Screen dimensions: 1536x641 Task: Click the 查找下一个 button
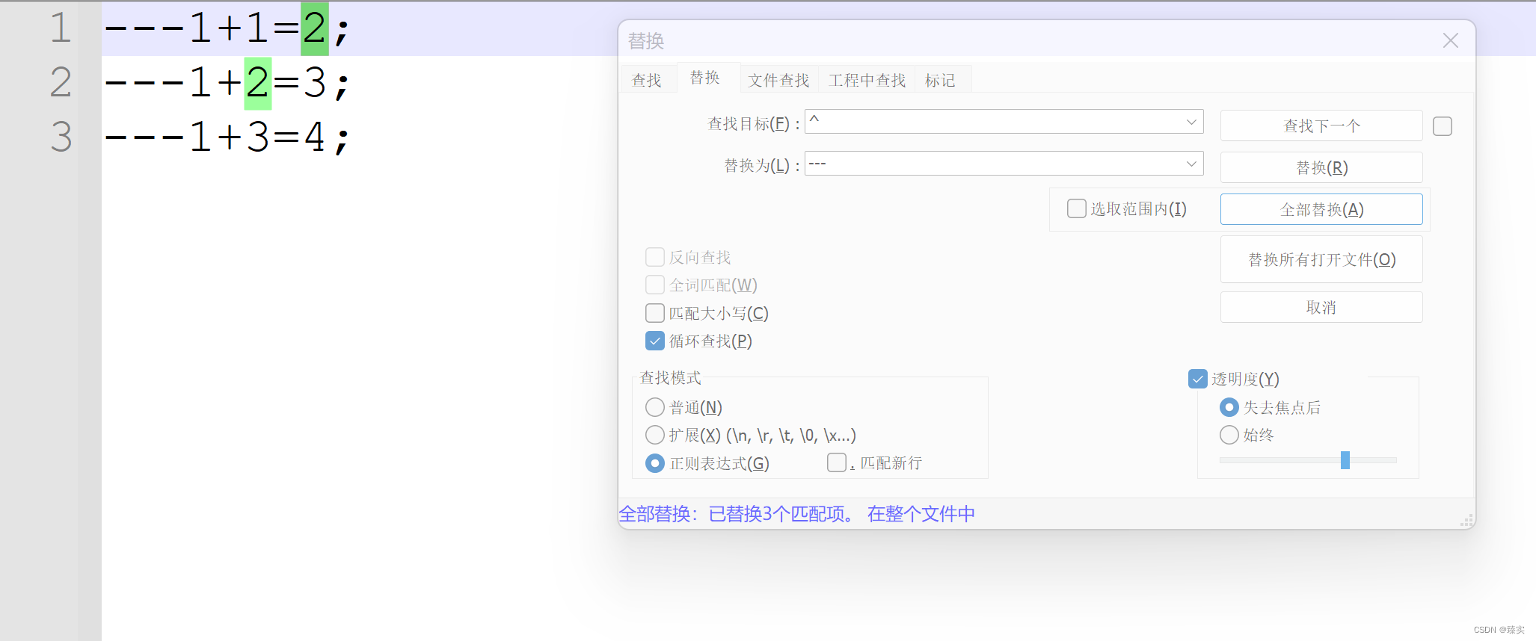tap(1321, 126)
